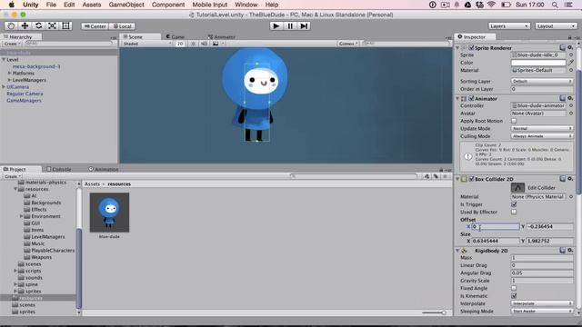Open Box Collider 2D gear menu
Image resolution: width=582 pixels, height=327 pixels.
click(x=570, y=179)
